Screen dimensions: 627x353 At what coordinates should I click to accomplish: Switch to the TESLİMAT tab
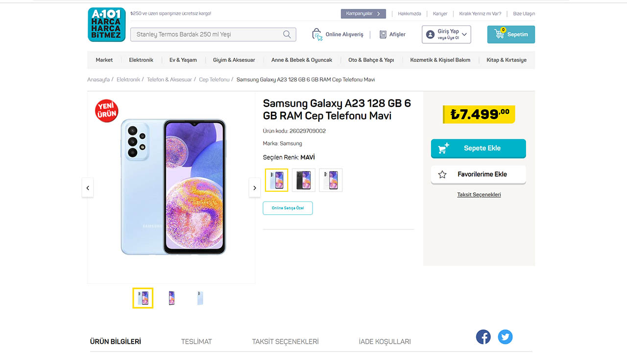click(196, 341)
